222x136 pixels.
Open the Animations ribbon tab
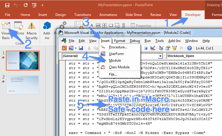(x=108, y=15)
